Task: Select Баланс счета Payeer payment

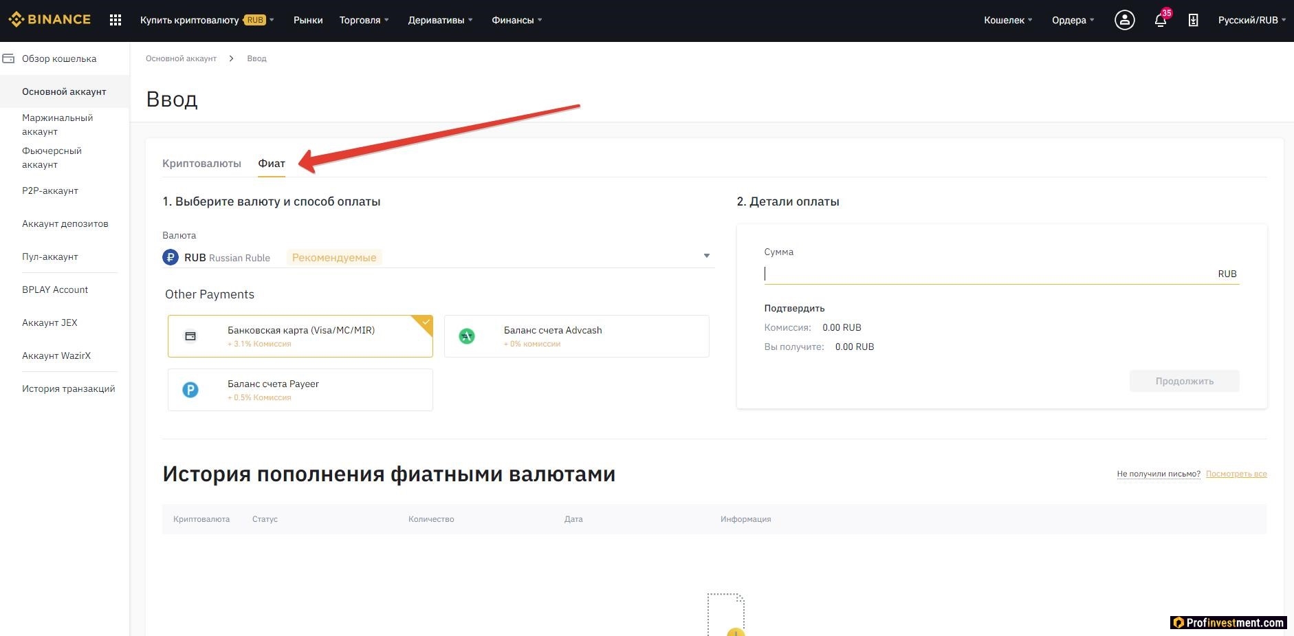Action: pyautogui.click(x=300, y=390)
